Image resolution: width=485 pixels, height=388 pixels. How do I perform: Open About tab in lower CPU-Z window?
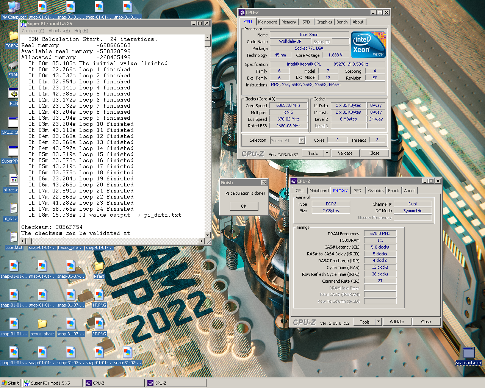[x=410, y=191]
